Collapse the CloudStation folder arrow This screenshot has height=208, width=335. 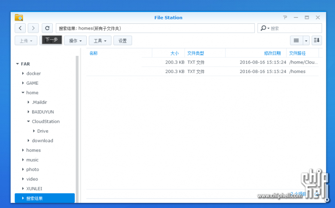tap(28, 122)
